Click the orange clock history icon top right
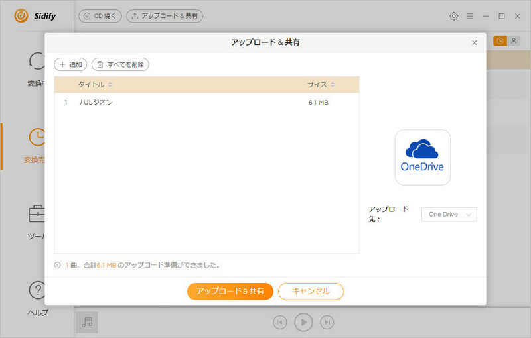The image size is (531, 338). (x=500, y=41)
